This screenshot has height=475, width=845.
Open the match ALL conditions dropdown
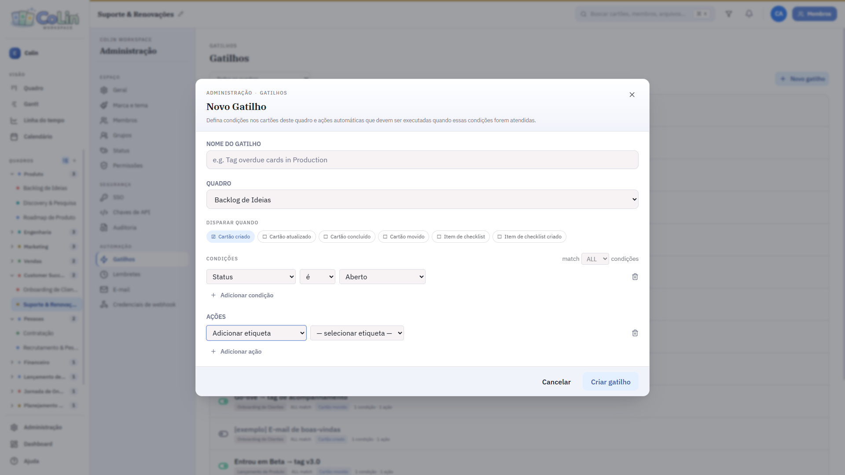595,259
